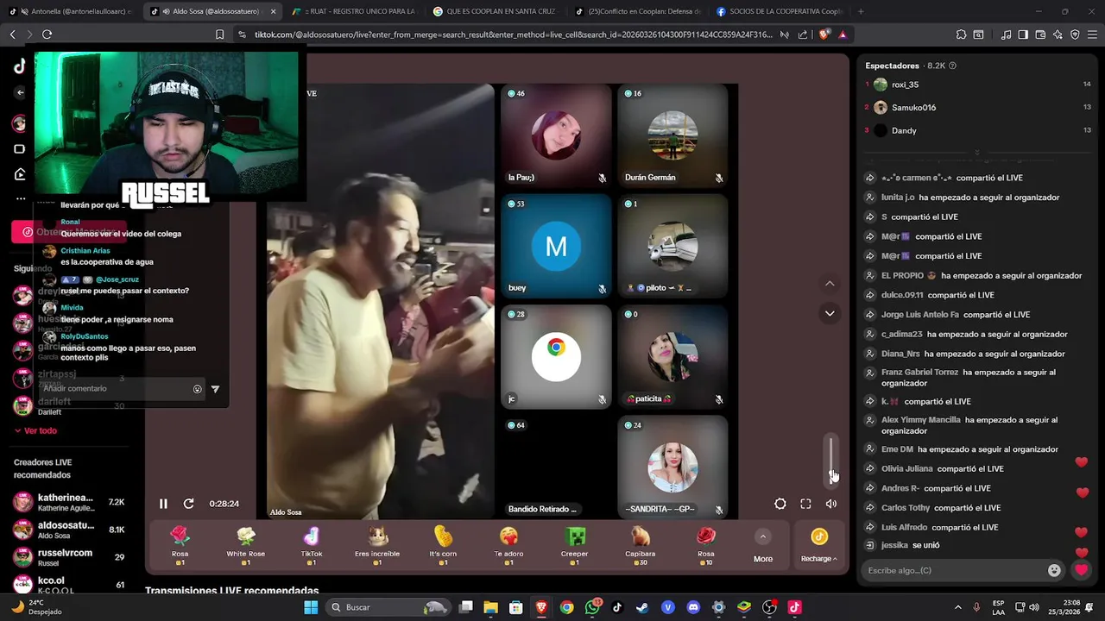
Task: Enter fullscreen mode on the live
Action: pyautogui.click(x=805, y=504)
